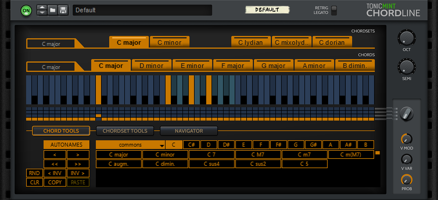This screenshot has width=438, height=200.
Task: Click the SEMI semitone knob
Action: pyautogui.click(x=406, y=67)
